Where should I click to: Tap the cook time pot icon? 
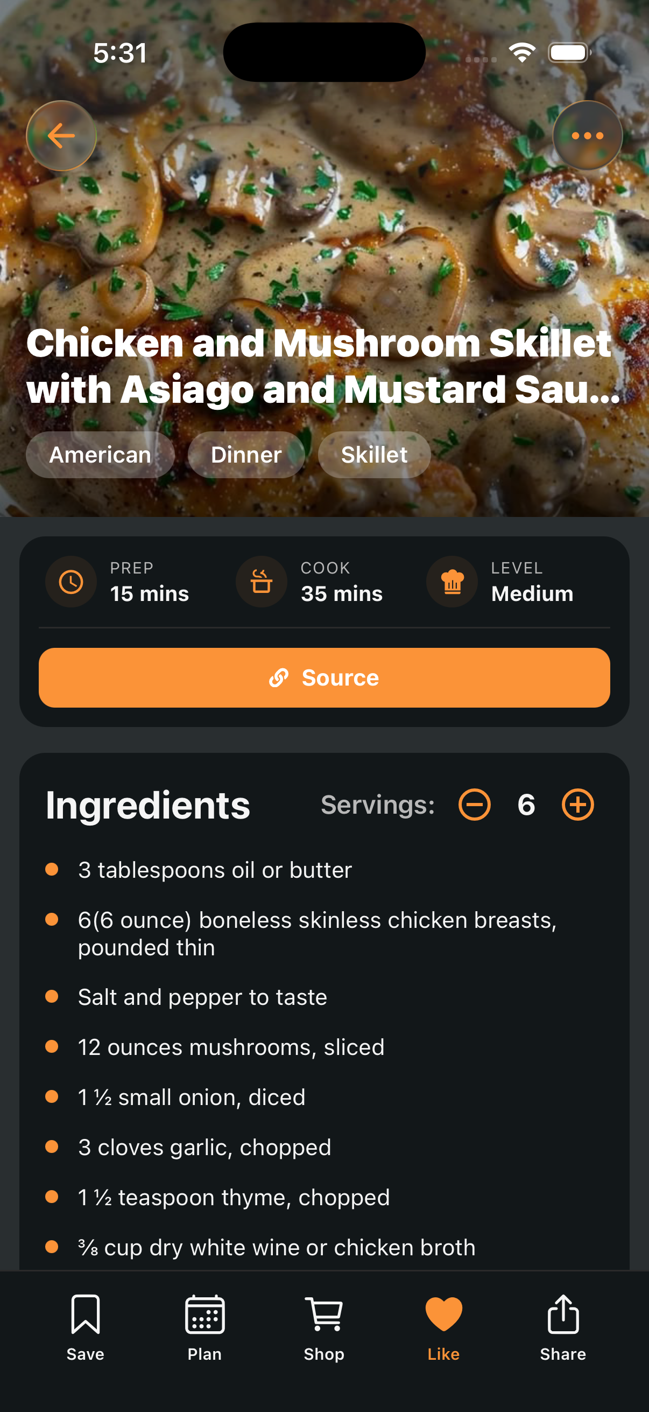click(261, 582)
